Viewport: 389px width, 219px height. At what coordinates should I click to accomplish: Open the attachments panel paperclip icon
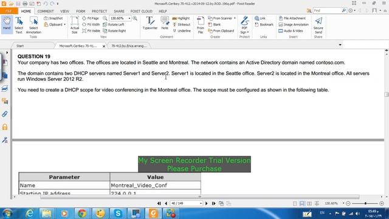5,114
